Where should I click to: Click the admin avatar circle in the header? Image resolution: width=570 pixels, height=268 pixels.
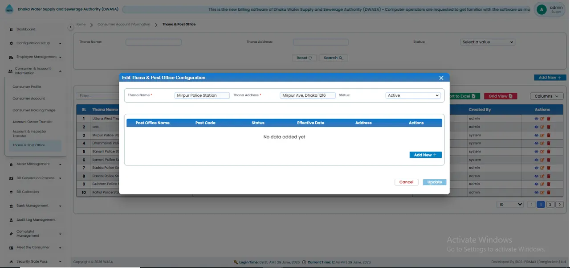click(541, 9)
